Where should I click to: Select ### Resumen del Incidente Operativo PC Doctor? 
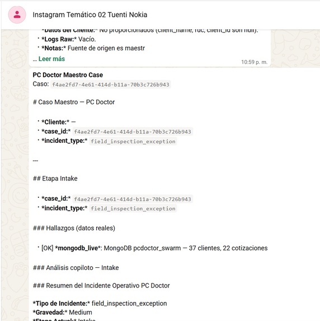[x=101, y=286]
